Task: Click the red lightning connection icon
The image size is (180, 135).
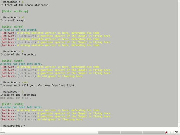Action: [166, 132]
